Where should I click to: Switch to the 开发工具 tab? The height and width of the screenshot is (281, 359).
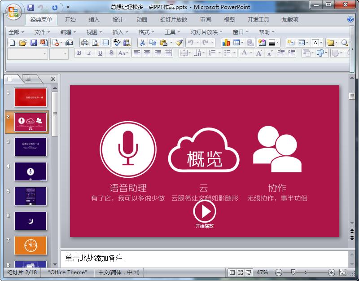click(258, 20)
